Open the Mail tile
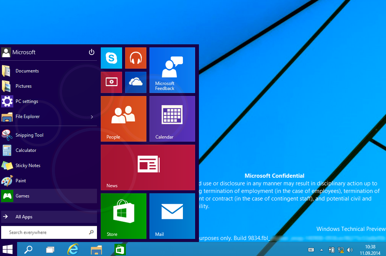The width and height of the screenshot is (386, 256). tap(172, 216)
